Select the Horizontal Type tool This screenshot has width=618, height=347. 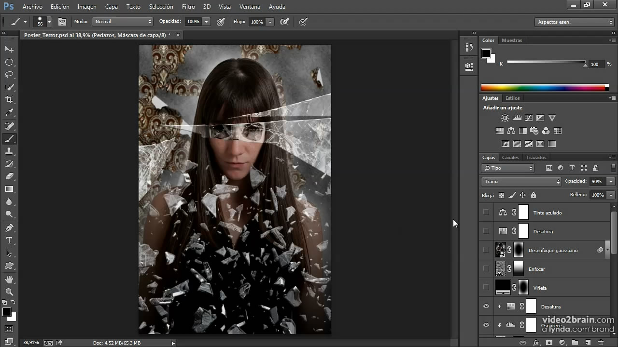coord(9,240)
